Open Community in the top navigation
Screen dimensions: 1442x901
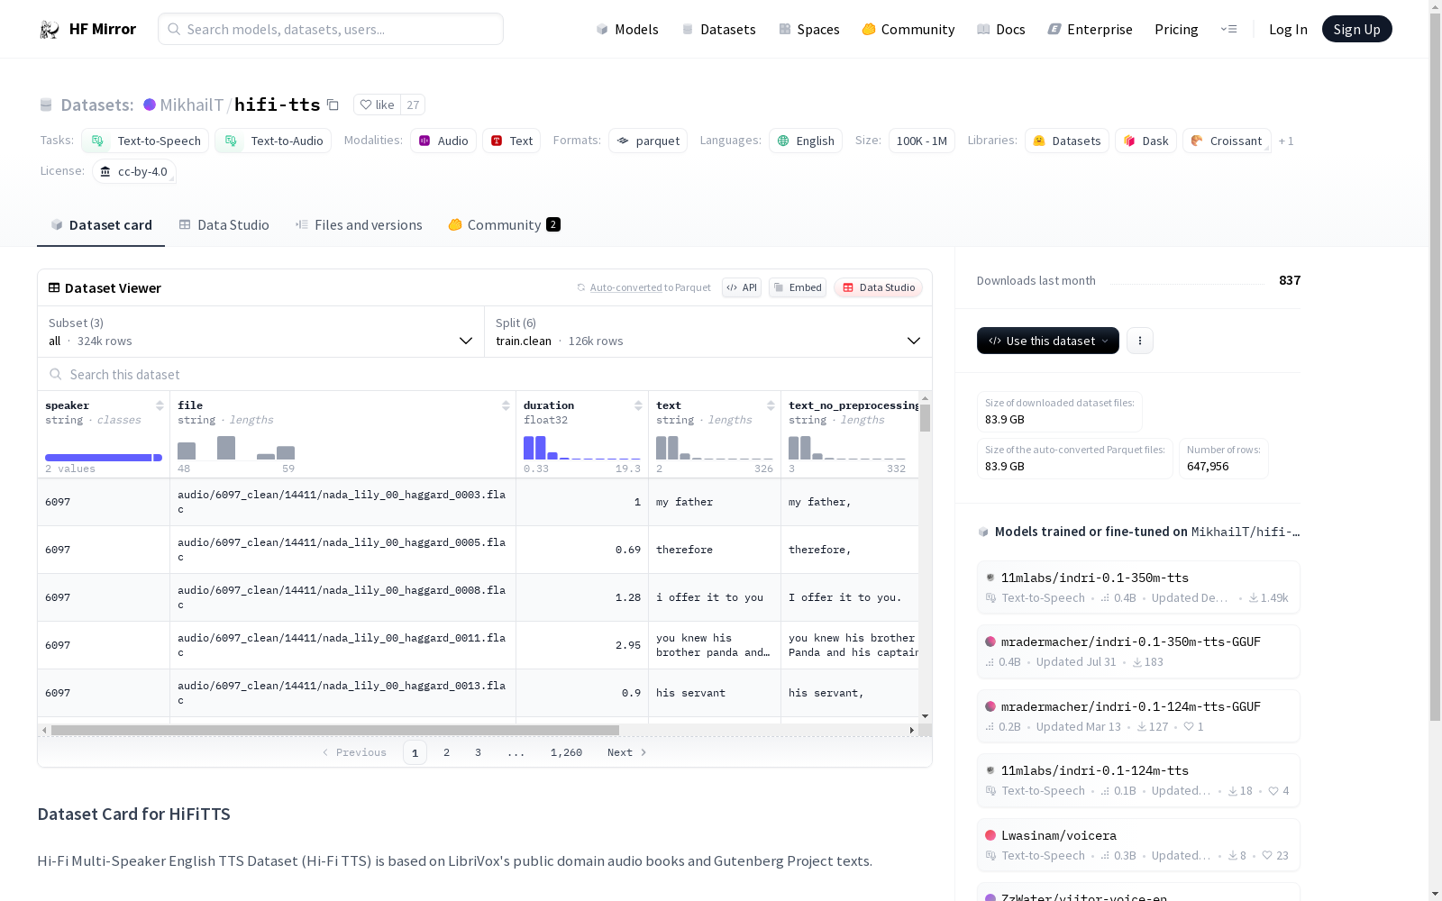908,30
